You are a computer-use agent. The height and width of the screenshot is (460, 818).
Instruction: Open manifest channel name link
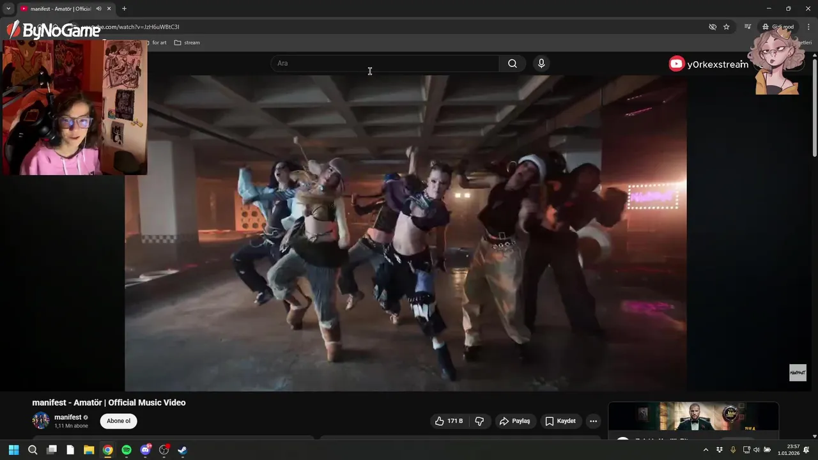point(68,417)
